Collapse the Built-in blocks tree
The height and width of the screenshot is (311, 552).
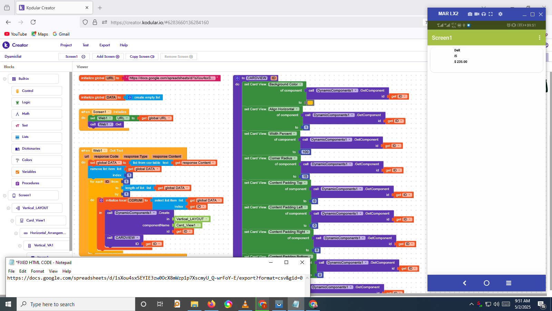pos(4,79)
